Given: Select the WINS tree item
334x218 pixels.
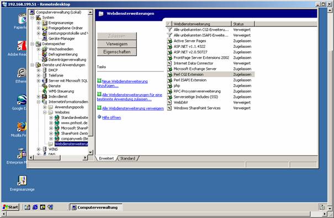Looking at the screenshot, I should [53, 149].
